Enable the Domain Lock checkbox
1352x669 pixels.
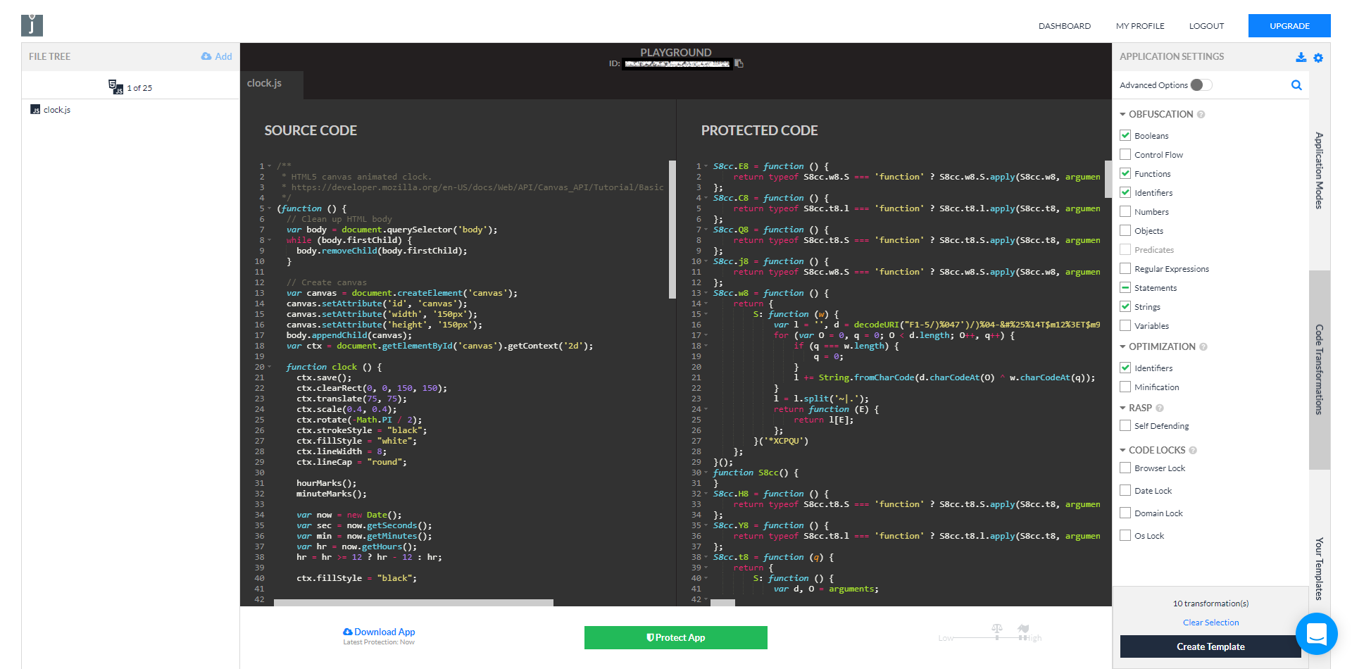pos(1125,513)
